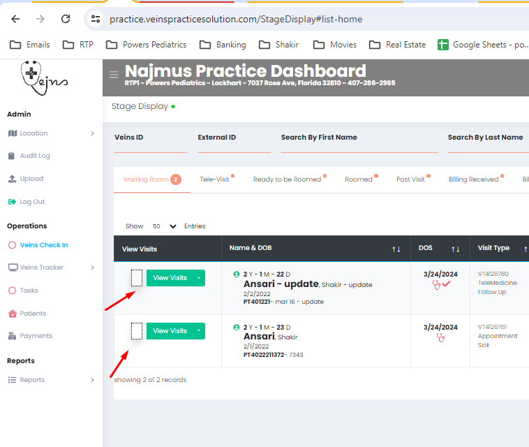Image resolution: width=529 pixels, height=447 pixels.
Task: Reload the page with the browser refresh icon
Action: click(x=66, y=19)
